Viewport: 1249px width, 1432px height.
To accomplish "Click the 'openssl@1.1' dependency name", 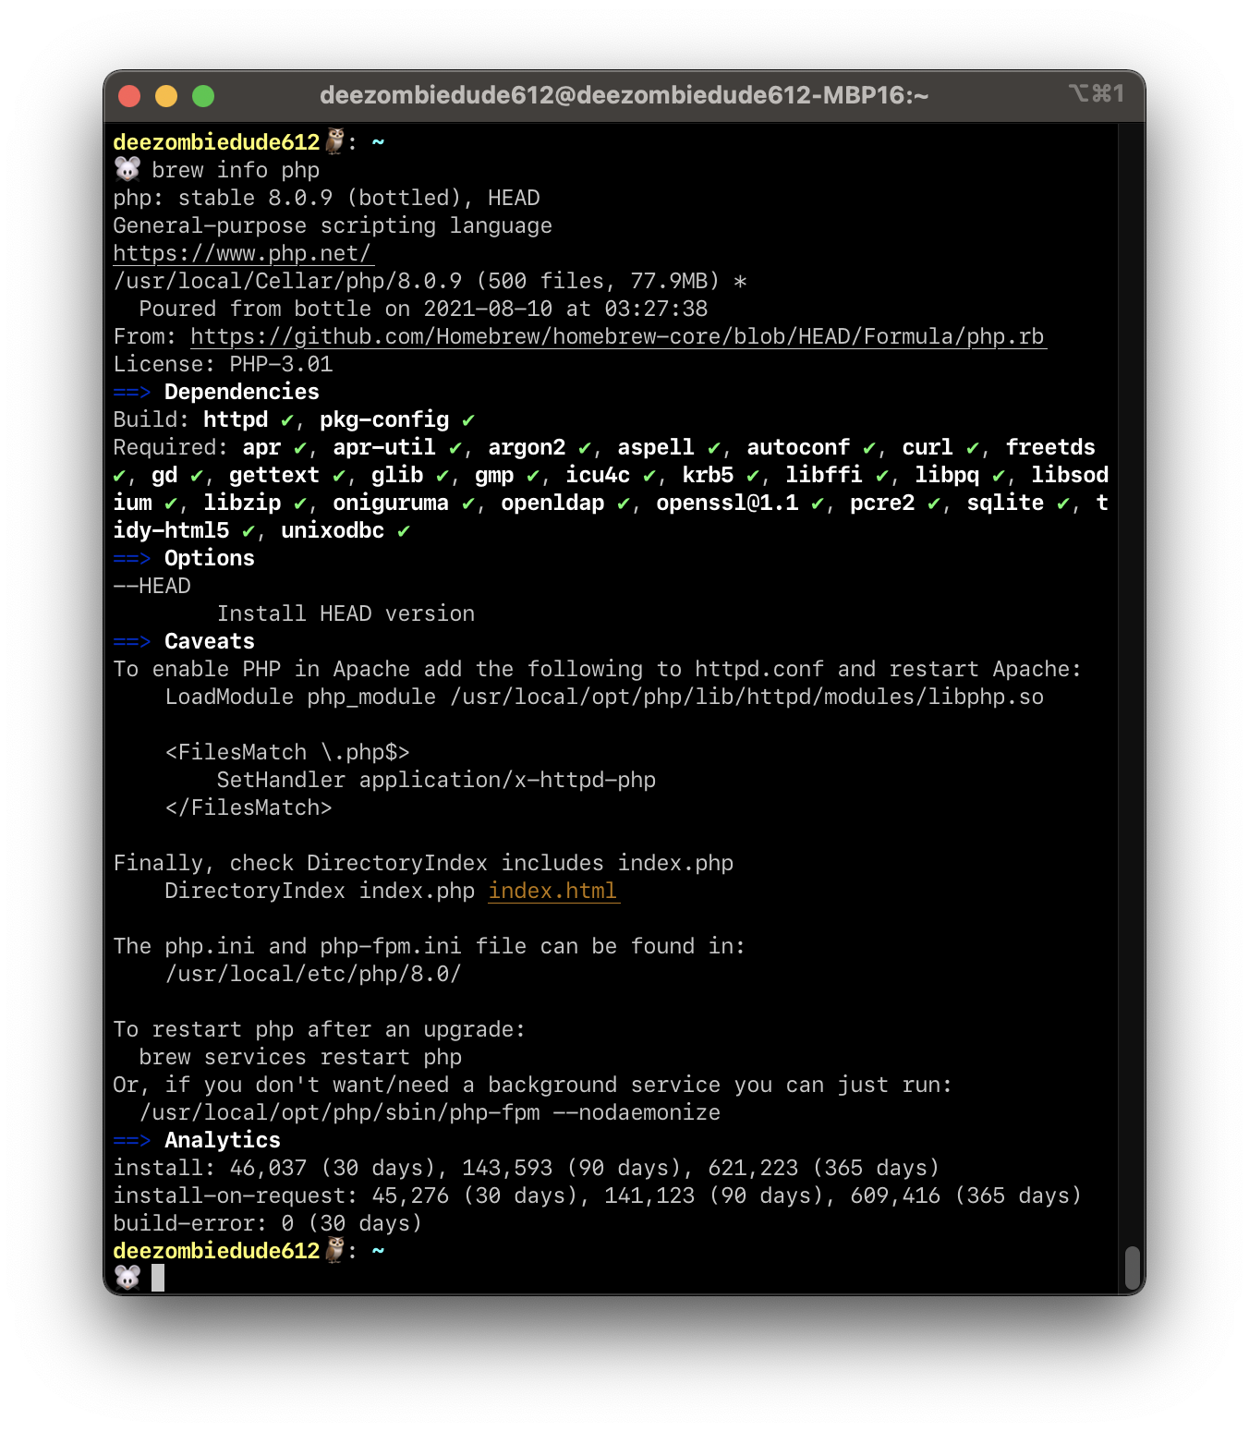I will pyautogui.click(x=727, y=503).
